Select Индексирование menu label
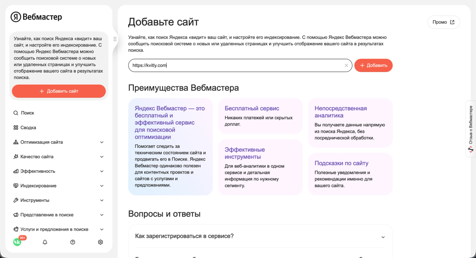The height and width of the screenshot is (258, 476). pyautogui.click(x=38, y=186)
